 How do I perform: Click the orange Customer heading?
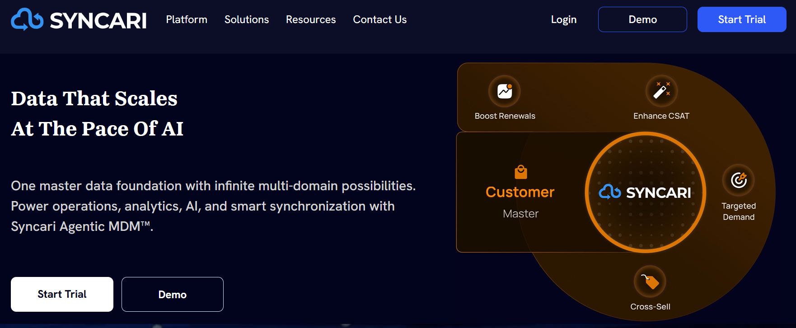[x=520, y=192]
